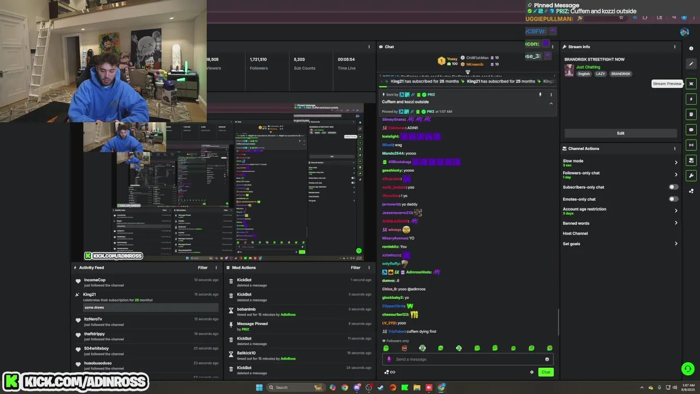Toggle the Mod Actions note sidebar icon

click(691, 114)
